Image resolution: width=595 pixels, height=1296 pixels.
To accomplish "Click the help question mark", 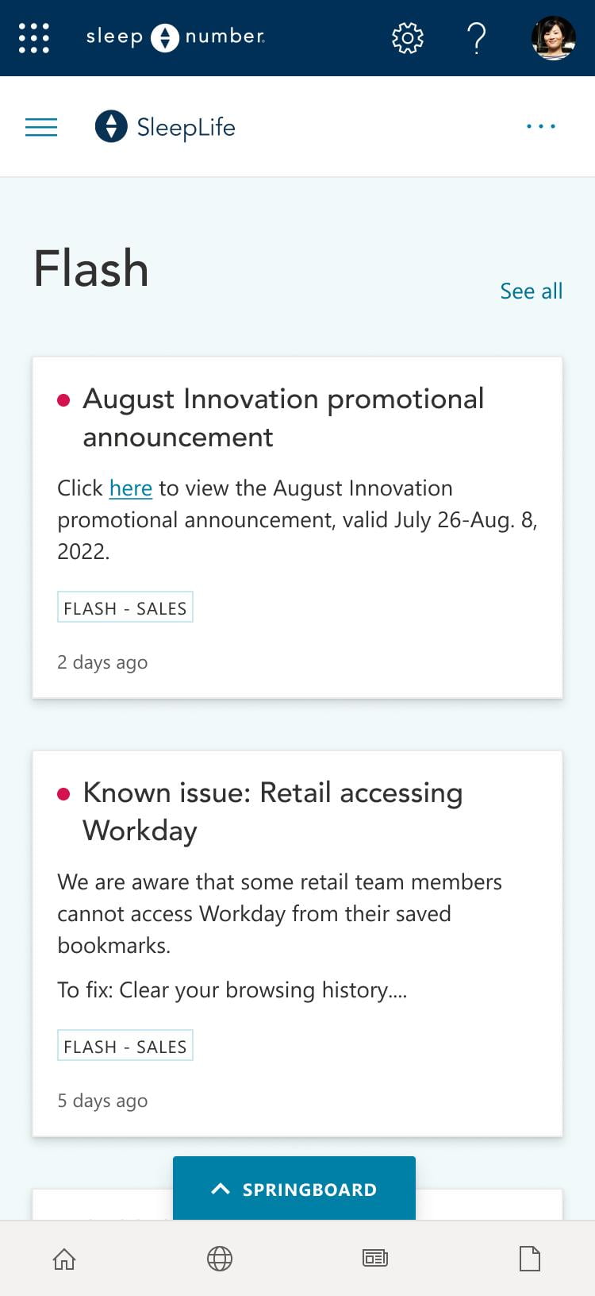I will coord(477,37).
